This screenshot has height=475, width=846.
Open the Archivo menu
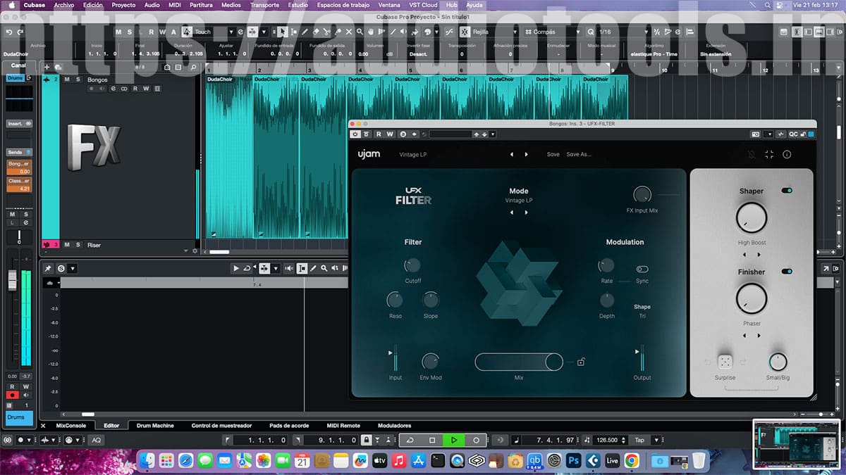point(63,5)
